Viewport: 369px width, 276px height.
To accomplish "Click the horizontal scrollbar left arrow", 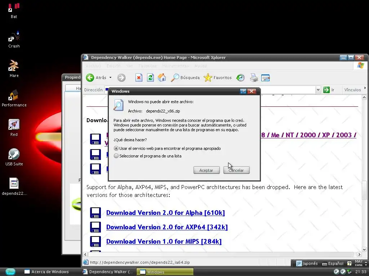I will [x=85, y=254].
